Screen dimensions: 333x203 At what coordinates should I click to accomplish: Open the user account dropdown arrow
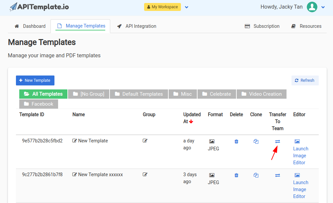(323, 7)
